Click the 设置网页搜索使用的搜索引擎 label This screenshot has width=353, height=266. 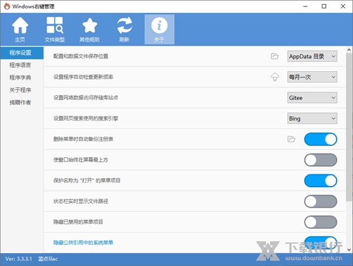click(85, 118)
